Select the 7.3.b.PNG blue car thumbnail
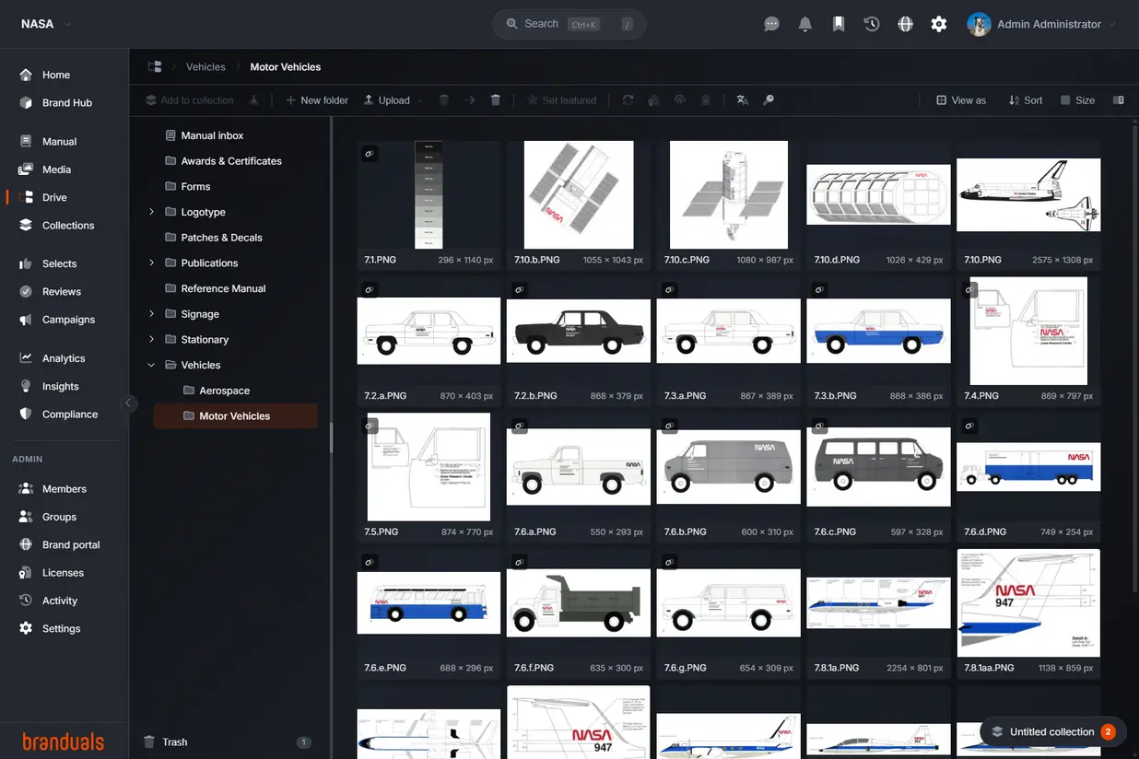The height and width of the screenshot is (759, 1139). pyautogui.click(x=878, y=332)
